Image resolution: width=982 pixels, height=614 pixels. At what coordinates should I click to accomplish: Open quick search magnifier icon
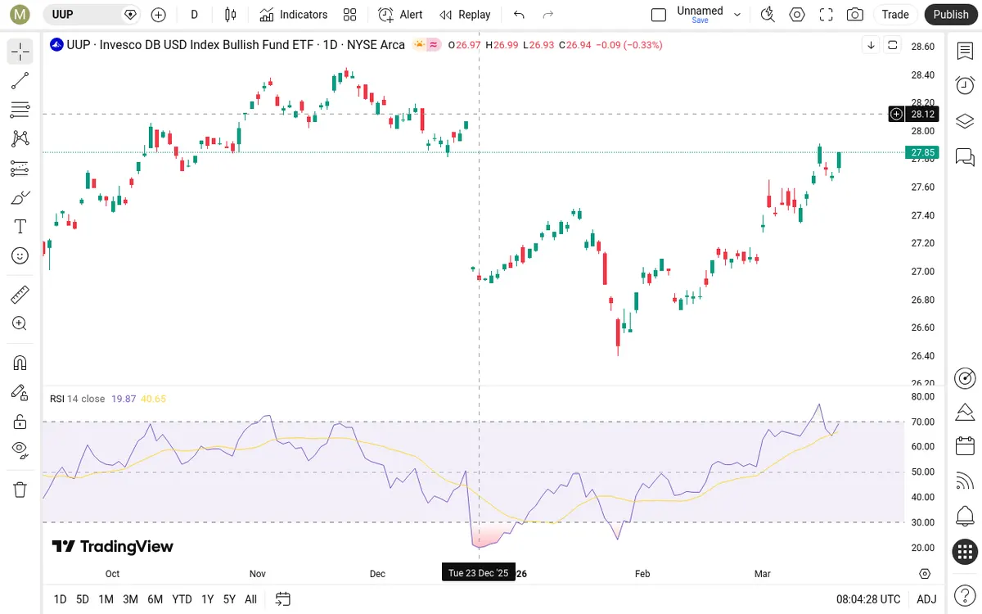coord(767,15)
